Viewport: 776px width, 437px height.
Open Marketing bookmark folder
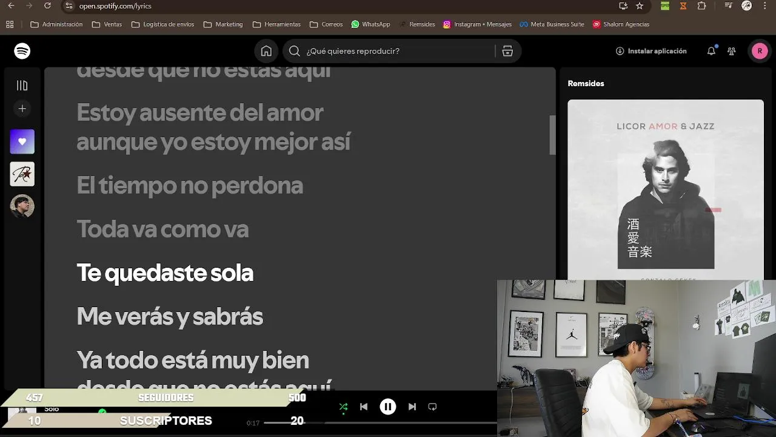(x=223, y=25)
